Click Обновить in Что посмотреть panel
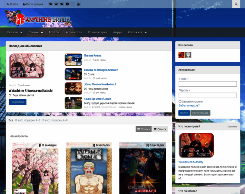The height and width of the screenshot is (194, 245). pos(232,127)
